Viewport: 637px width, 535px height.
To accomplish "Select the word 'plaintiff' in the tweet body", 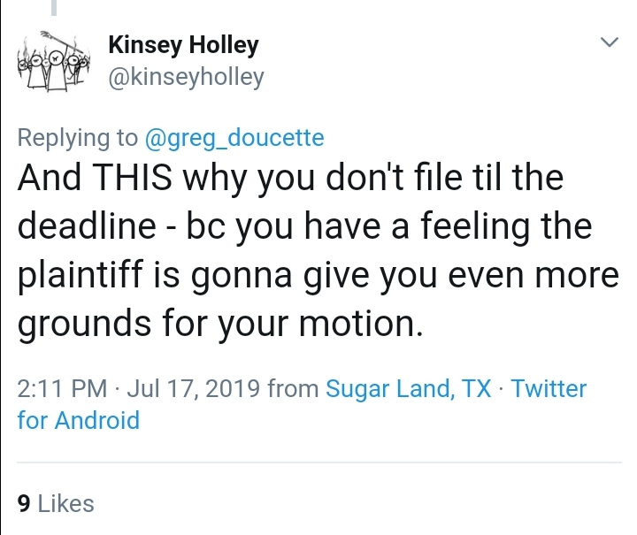I will coord(80,276).
